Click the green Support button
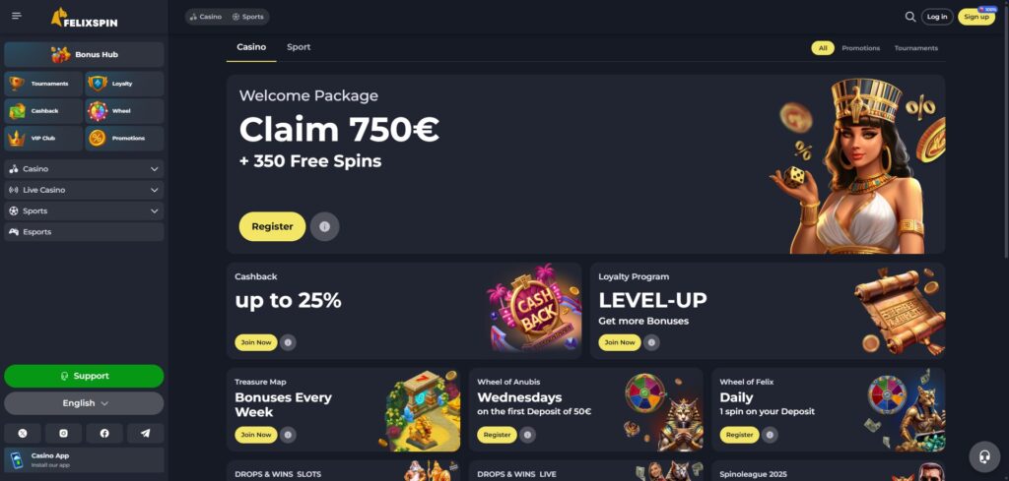 [84, 377]
